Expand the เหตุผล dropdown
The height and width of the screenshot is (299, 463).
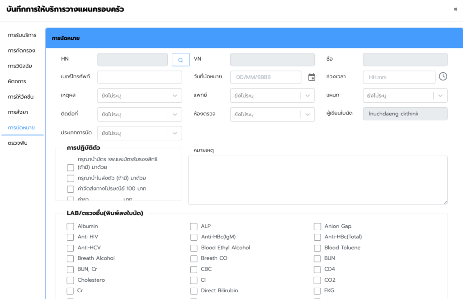click(139, 96)
